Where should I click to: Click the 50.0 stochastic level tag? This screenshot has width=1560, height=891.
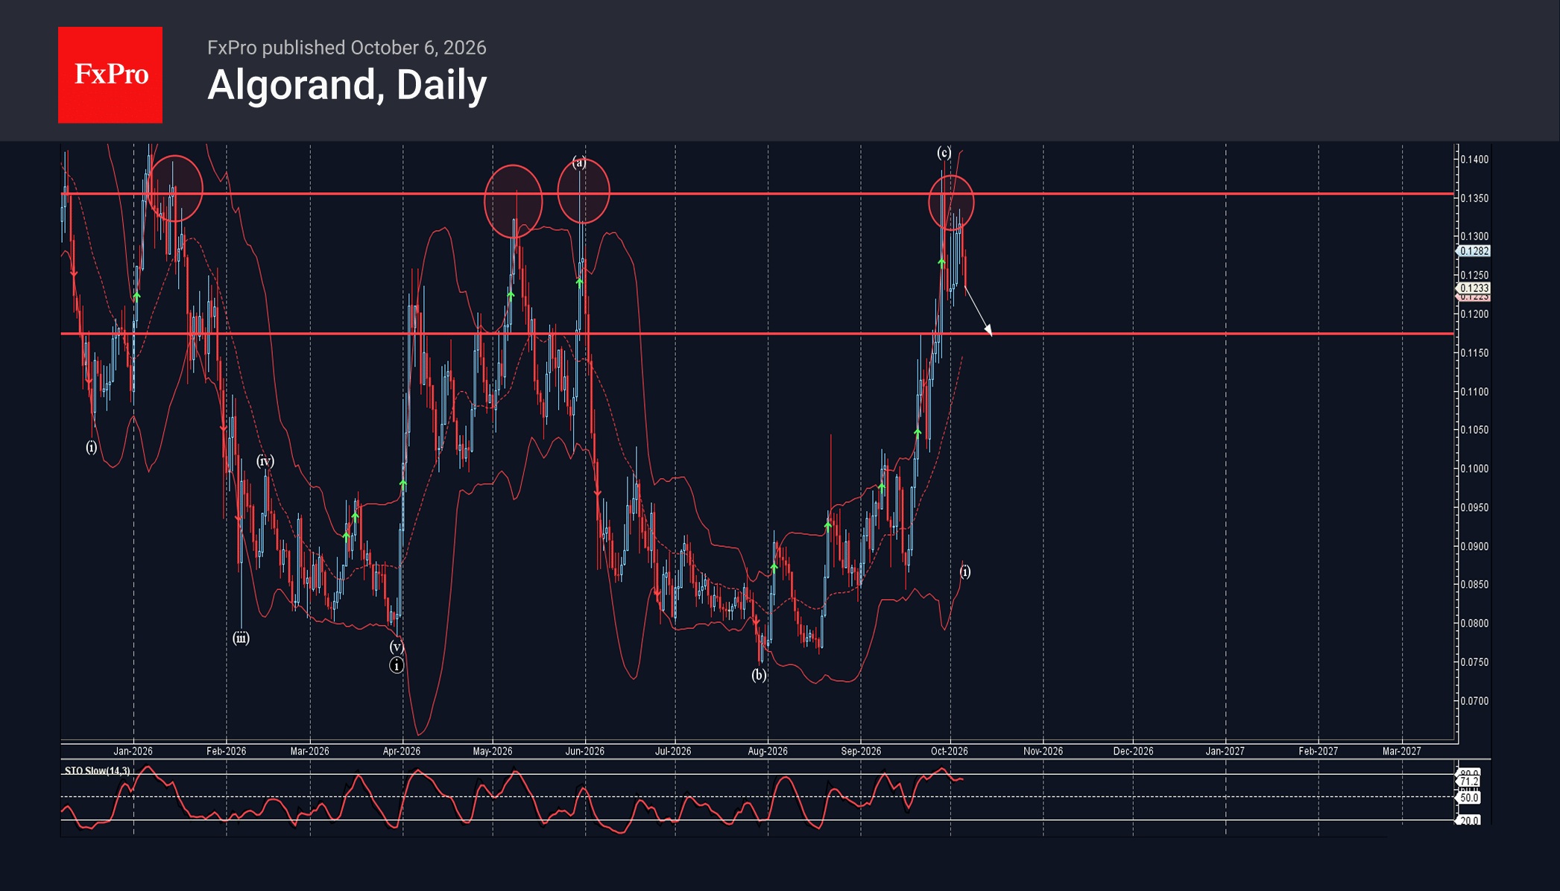[x=1468, y=798]
